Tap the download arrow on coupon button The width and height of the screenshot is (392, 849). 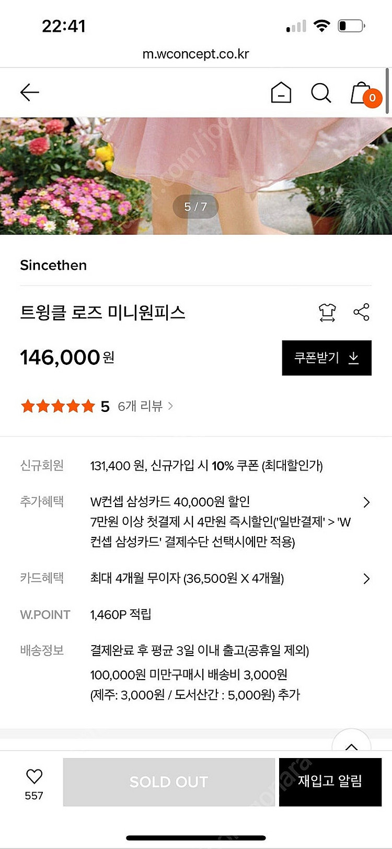pyautogui.click(x=354, y=358)
